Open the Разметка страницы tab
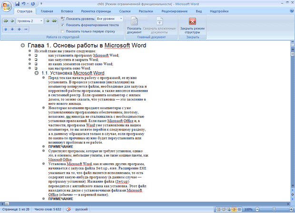The width and height of the screenshot is (295, 213). (96, 11)
